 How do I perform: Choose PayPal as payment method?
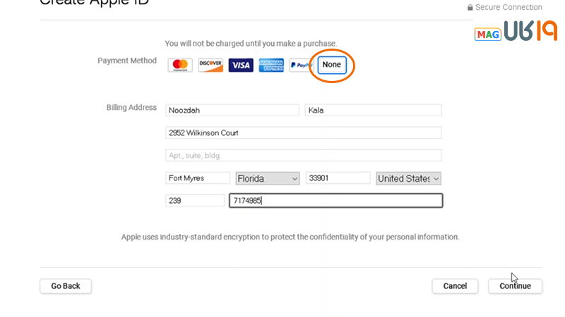coord(301,66)
